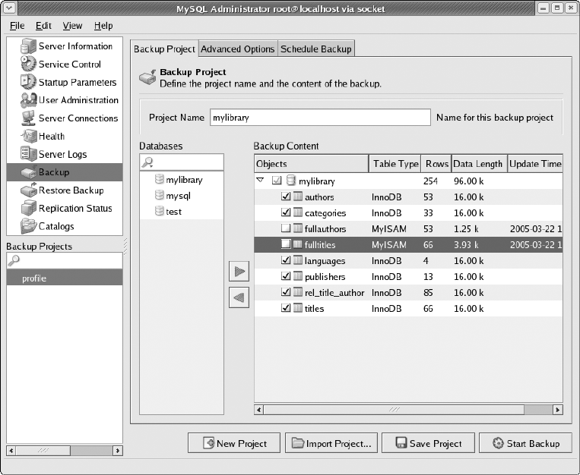Image resolution: width=580 pixels, height=475 pixels.
Task: Open Service Control gear icon
Action: pos(28,64)
